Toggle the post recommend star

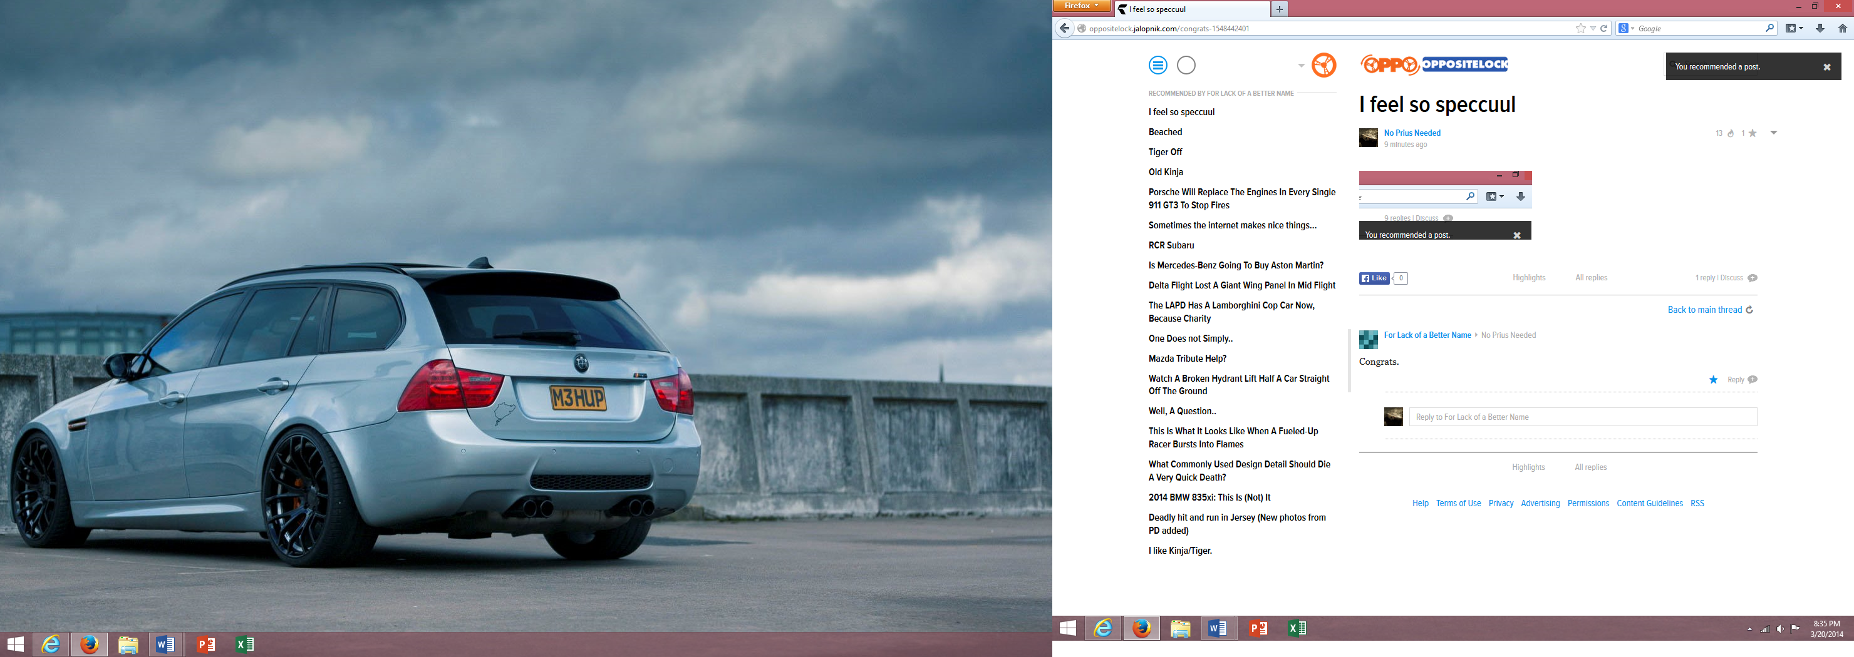point(1753,133)
